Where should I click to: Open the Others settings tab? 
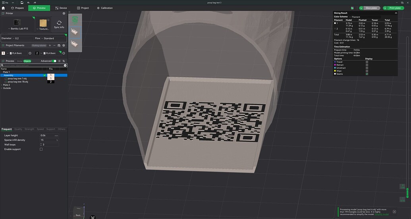(62, 129)
